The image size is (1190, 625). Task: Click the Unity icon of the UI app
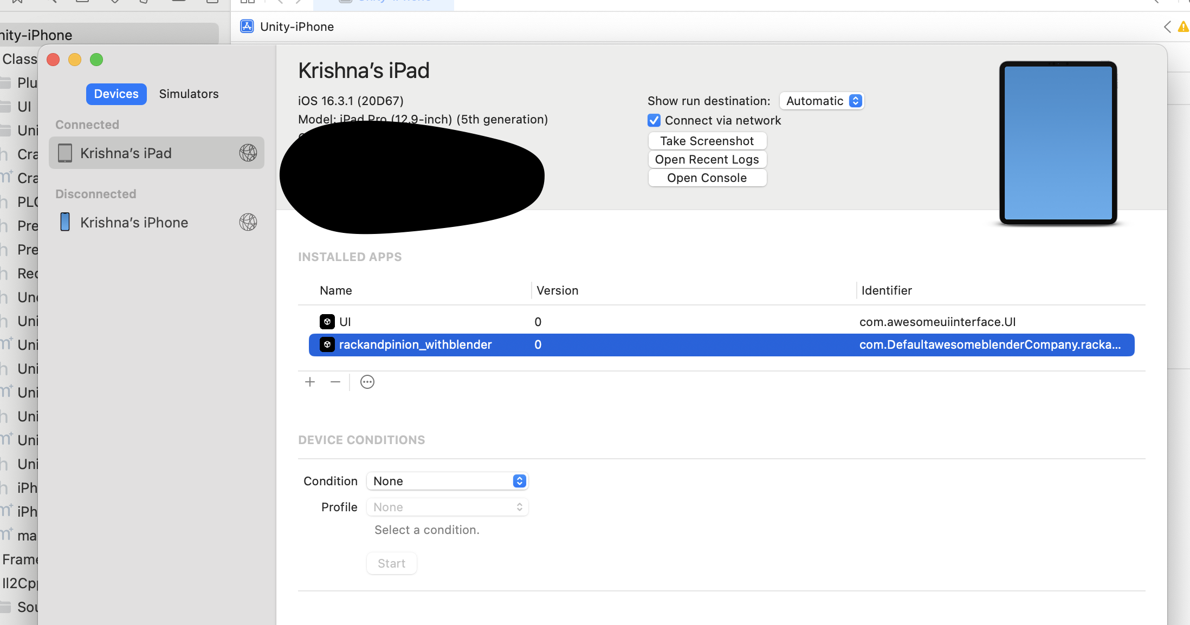[x=327, y=322]
